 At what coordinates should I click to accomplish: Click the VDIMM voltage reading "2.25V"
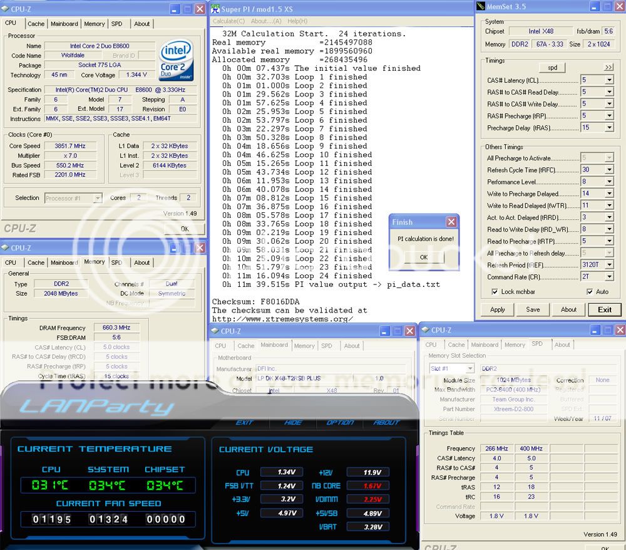[368, 499]
